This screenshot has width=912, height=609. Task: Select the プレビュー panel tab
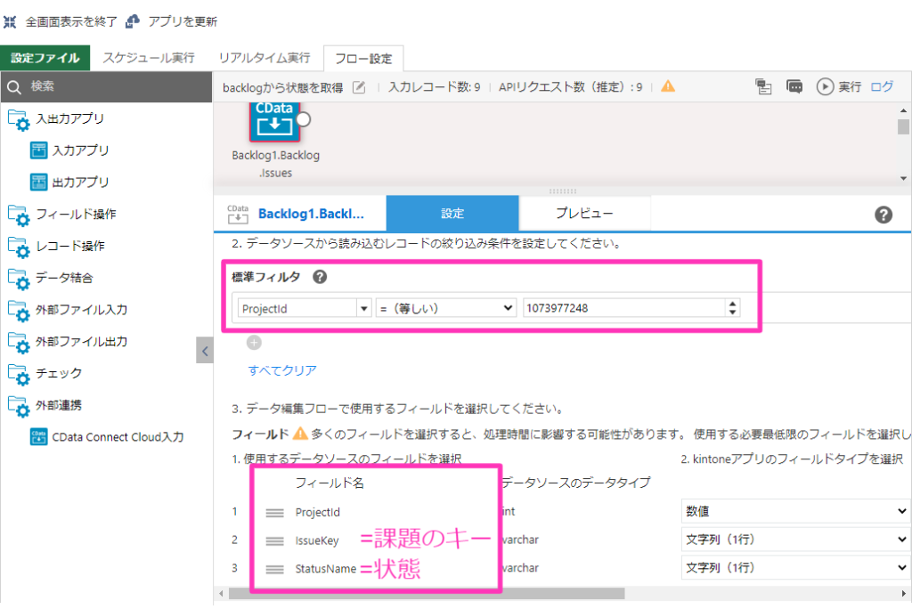584,214
